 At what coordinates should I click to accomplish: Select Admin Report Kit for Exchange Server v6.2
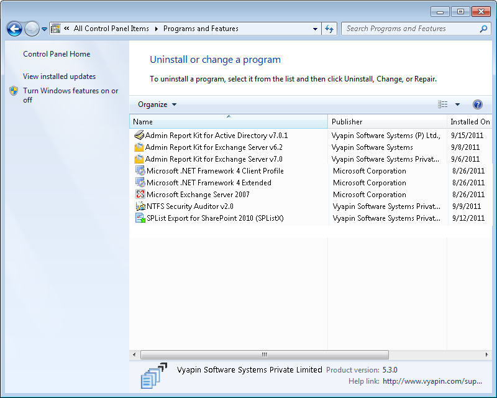[x=214, y=147]
